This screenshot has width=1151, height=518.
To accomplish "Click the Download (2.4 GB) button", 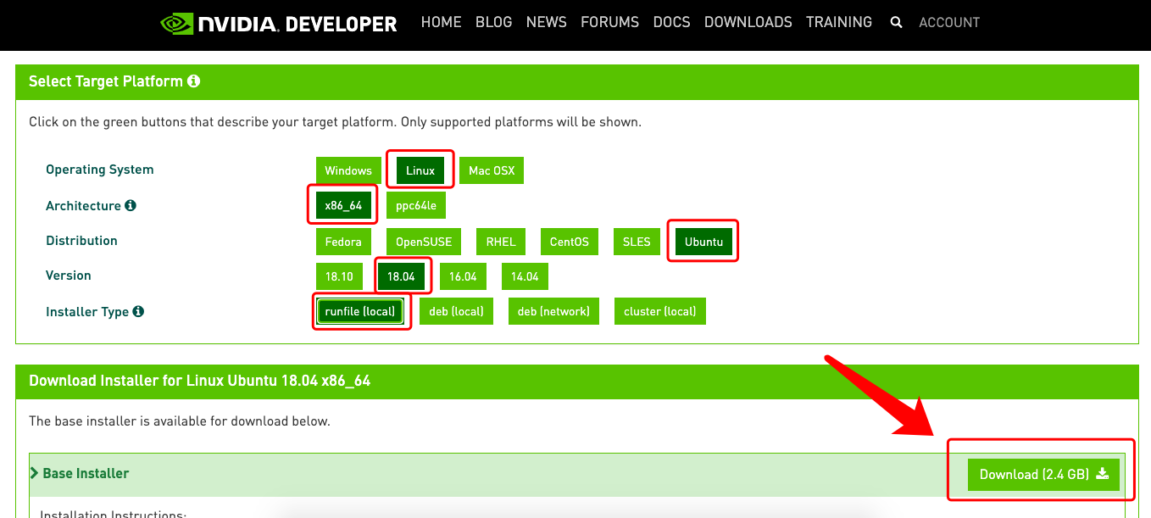I will pyautogui.click(x=1044, y=474).
